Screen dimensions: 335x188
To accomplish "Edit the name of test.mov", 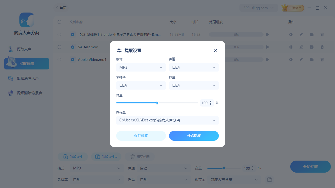I will [x=301, y=47].
